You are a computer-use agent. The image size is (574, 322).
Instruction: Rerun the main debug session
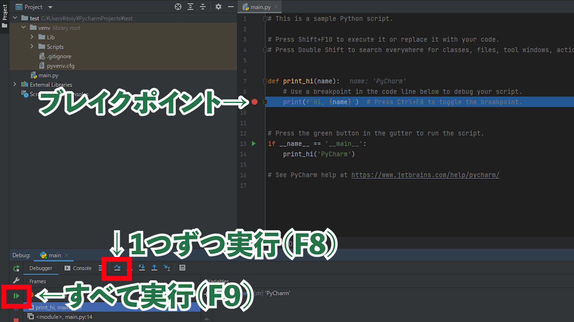[x=16, y=268]
